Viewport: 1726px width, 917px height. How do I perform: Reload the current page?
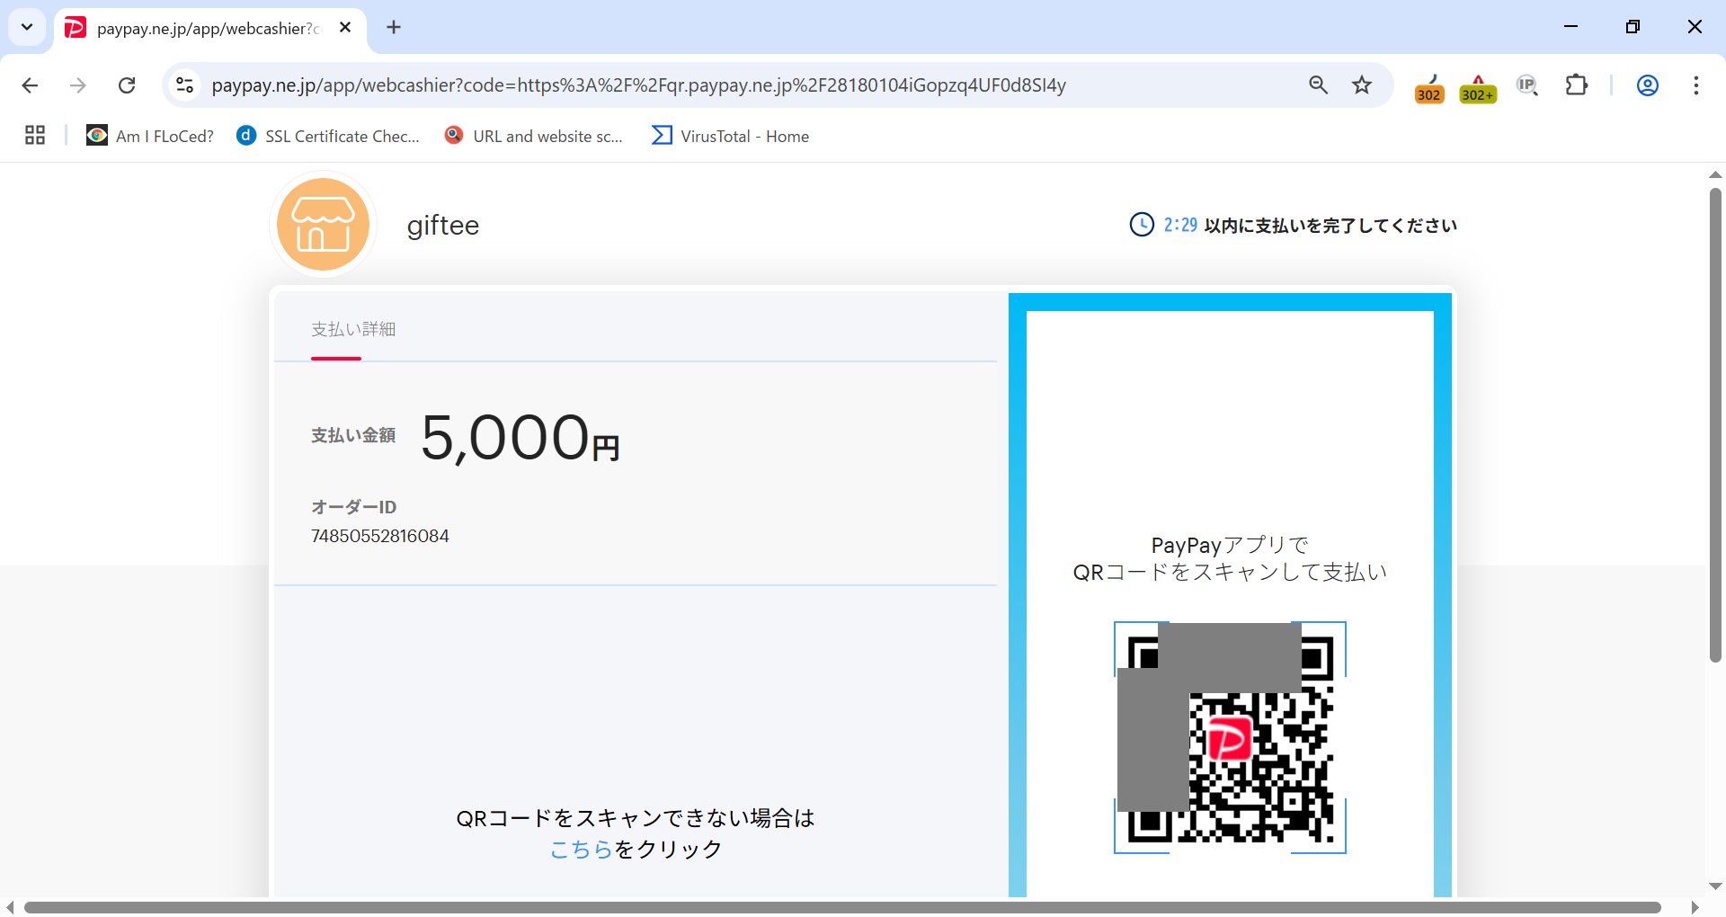(x=127, y=85)
